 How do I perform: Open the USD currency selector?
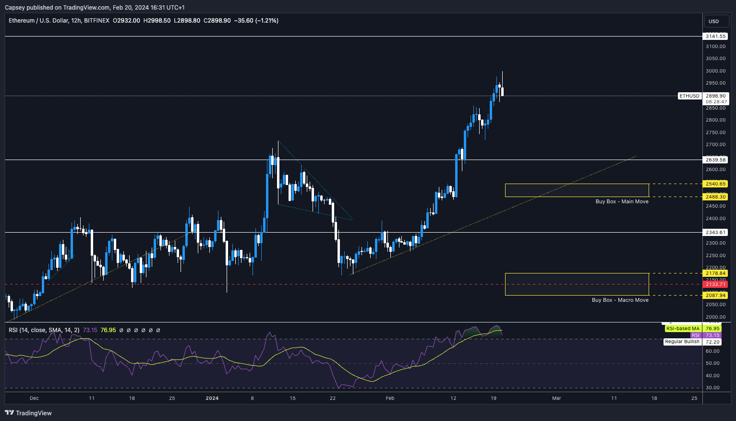point(714,21)
